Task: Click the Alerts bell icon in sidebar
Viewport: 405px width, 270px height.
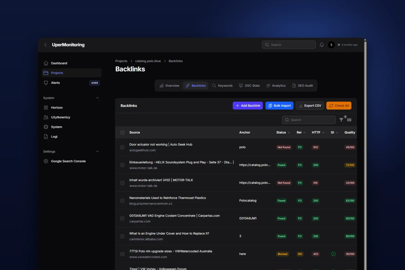Action: click(46, 83)
